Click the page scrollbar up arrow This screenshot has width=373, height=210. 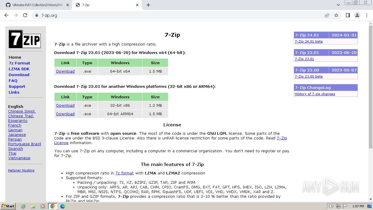tap(370, 23)
